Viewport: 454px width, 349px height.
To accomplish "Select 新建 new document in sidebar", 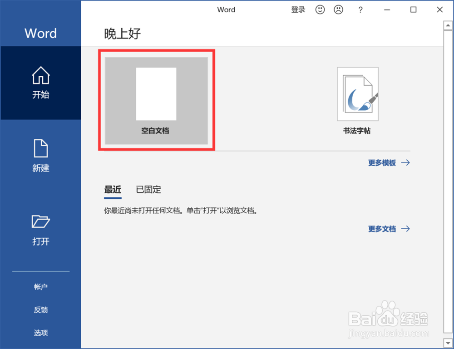I will pyautogui.click(x=41, y=156).
